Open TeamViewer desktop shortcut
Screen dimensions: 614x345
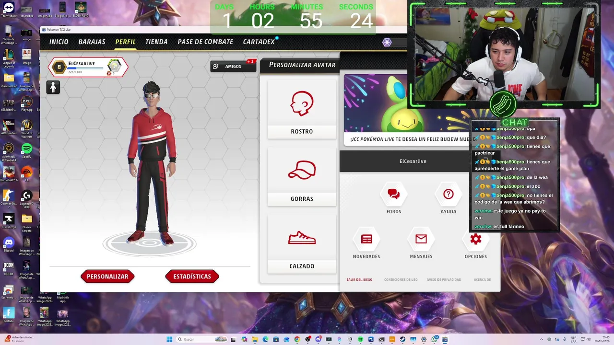tap(9, 10)
